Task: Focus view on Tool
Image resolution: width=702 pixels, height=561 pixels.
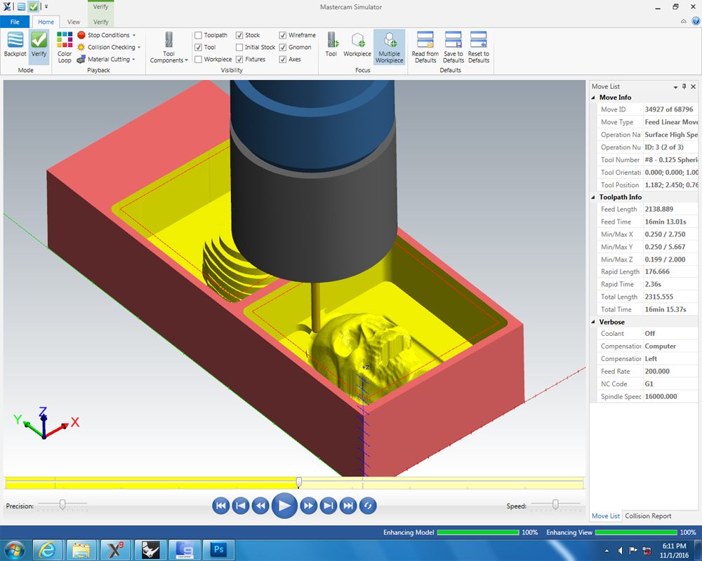Action: point(331,45)
